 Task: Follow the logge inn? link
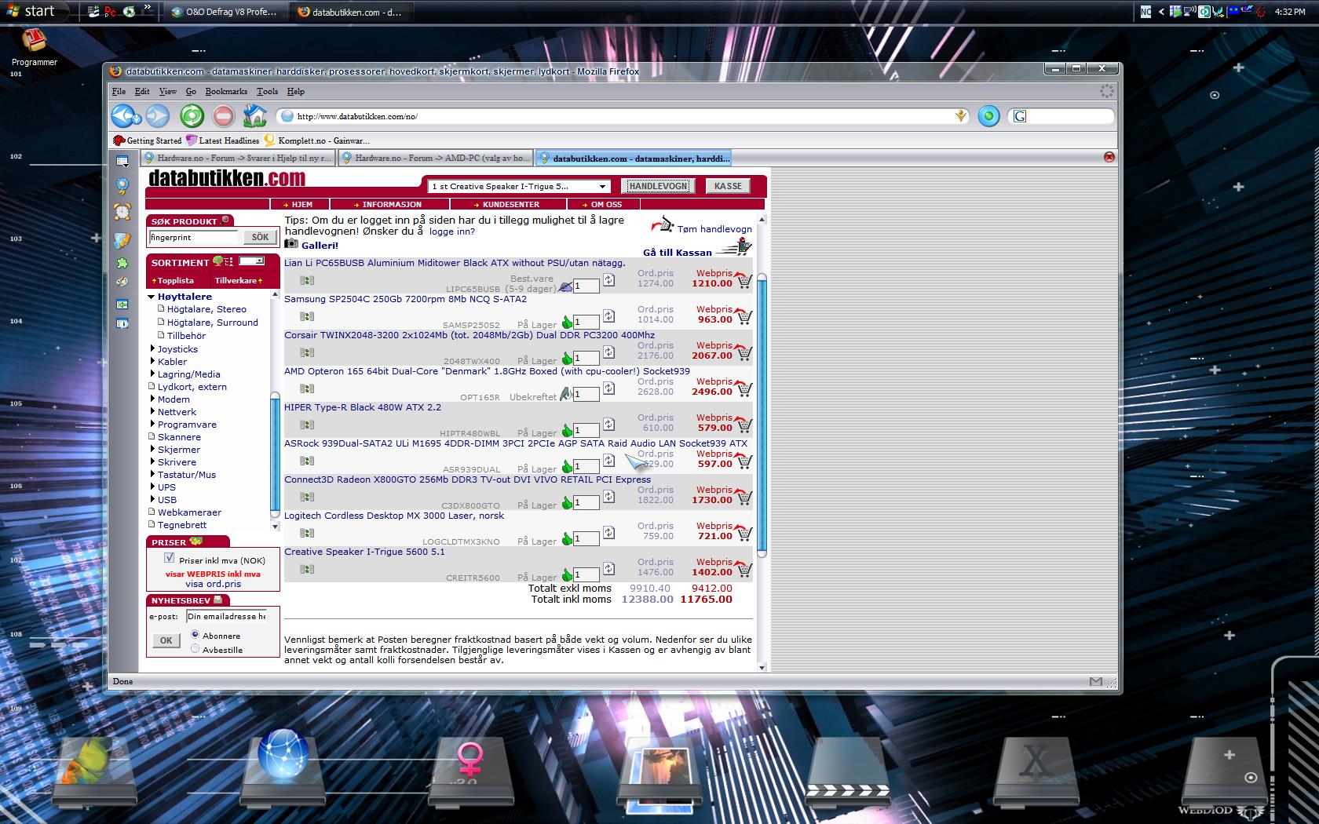pyautogui.click(x=451, y=232)
